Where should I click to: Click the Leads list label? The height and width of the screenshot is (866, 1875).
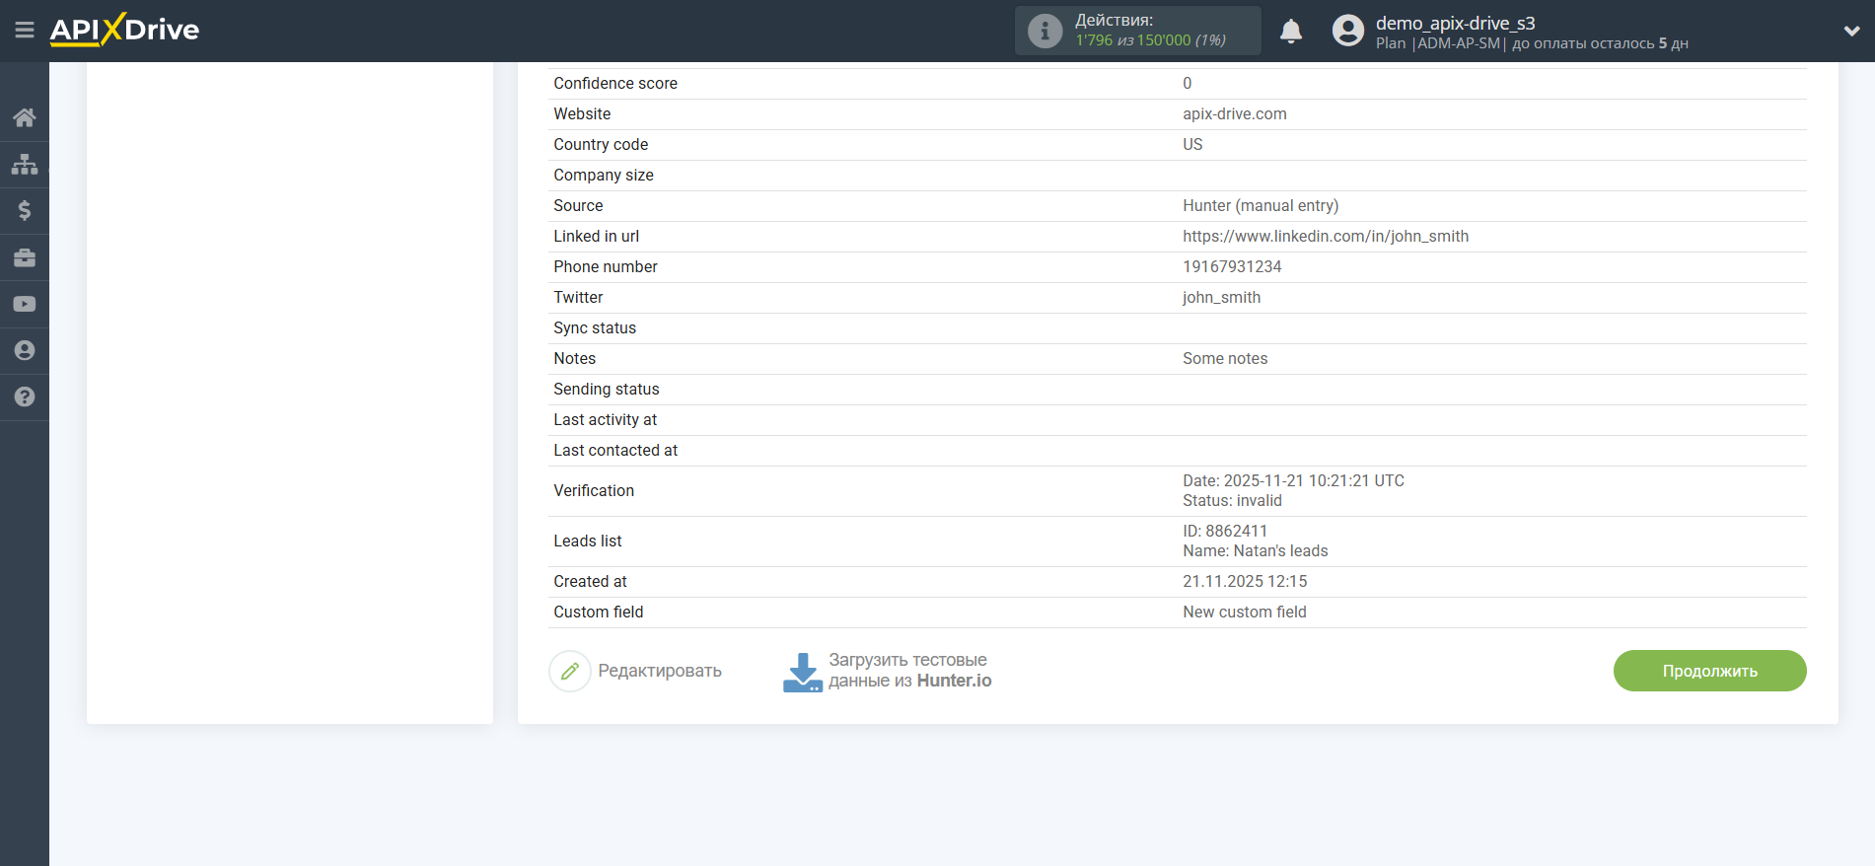click(588, 541)
